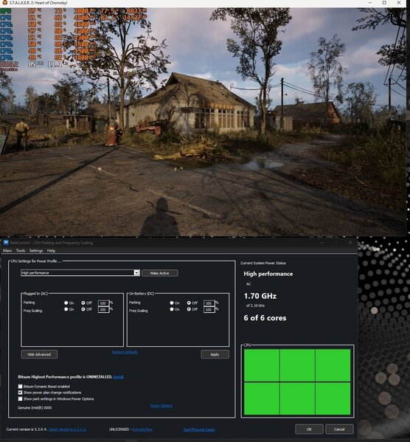Click the On Battery Parking percent field
Viewport: 410px width, 442px height.
coord(209,303)
